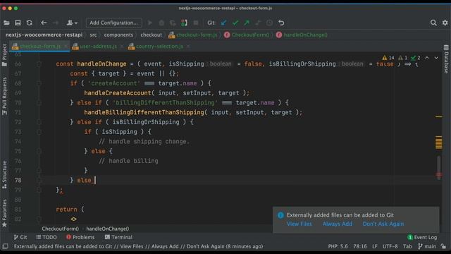The image size is (451, 254).
Task: Click Always Add in Git notification
Action: 337,224
